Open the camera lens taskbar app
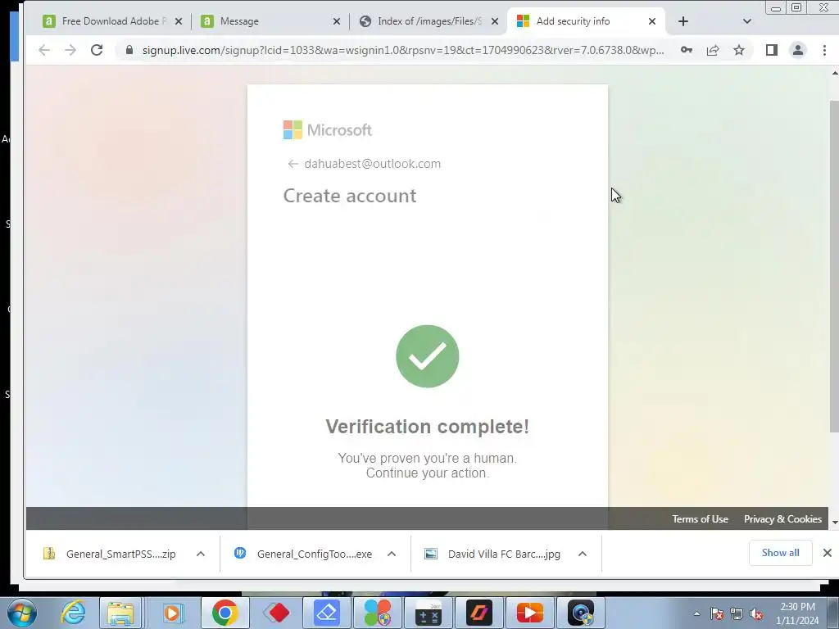Screen dimensions: 839x629 point(581,613)
